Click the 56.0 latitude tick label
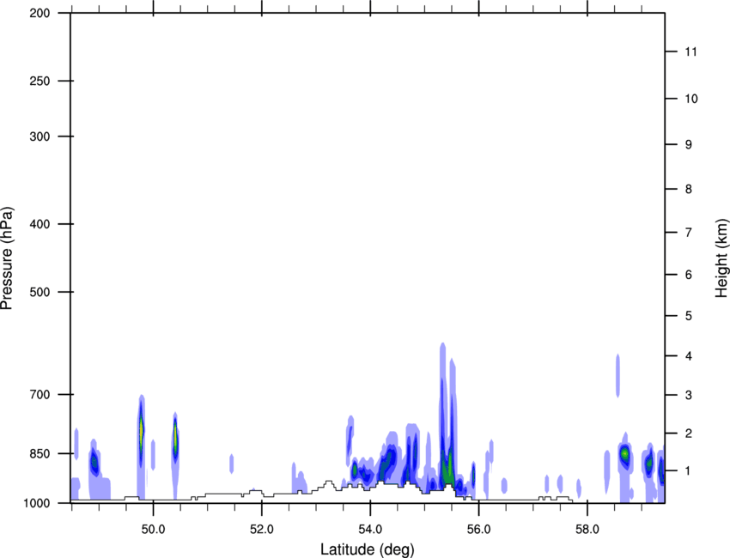730x558 pixels. coord(478,530)
